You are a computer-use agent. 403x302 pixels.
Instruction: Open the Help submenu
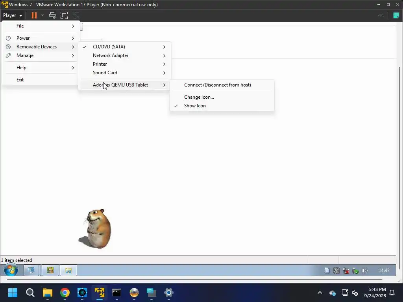[x=41, y=68]
